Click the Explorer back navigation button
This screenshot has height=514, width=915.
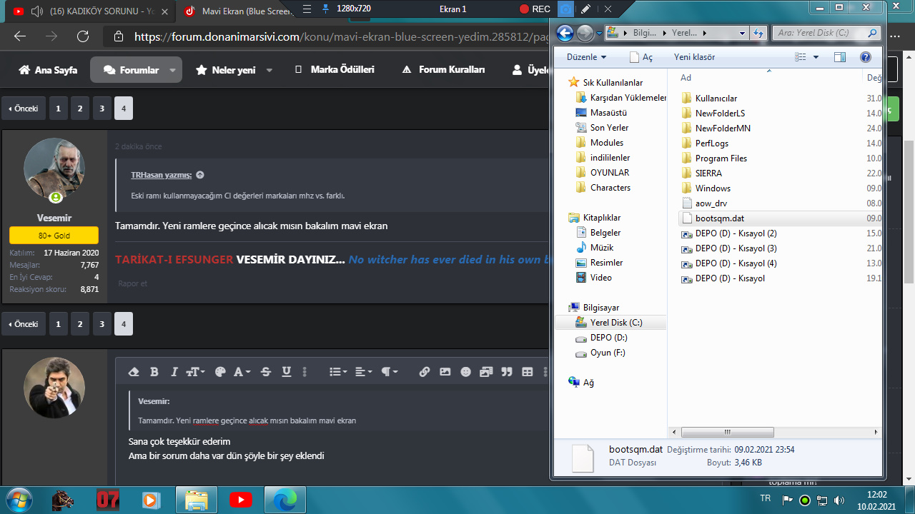[x=565, y=33]
